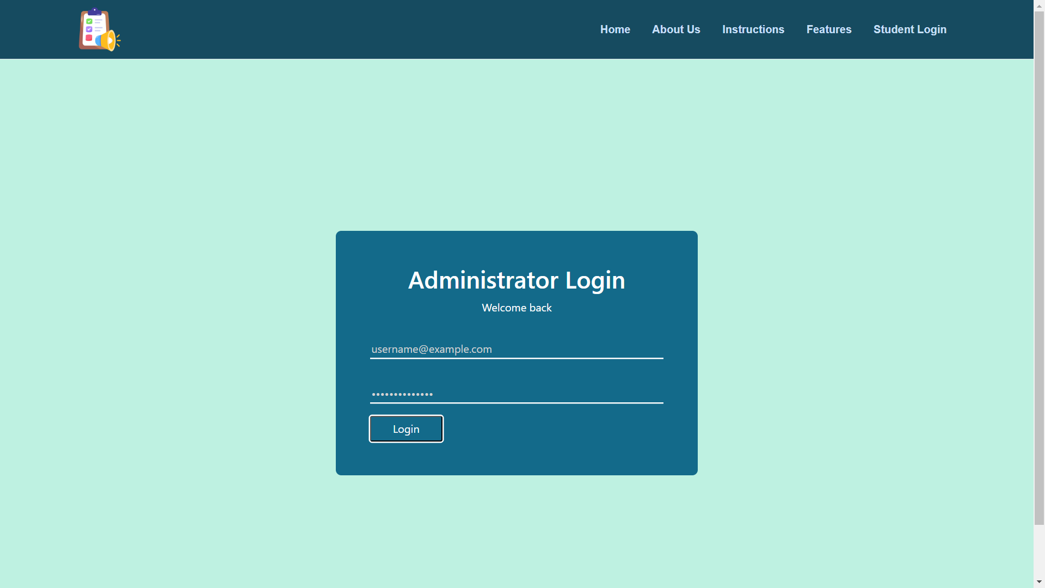The image size is (1045, 588).
Task: Go to Student Login
Action: point(909,29)
